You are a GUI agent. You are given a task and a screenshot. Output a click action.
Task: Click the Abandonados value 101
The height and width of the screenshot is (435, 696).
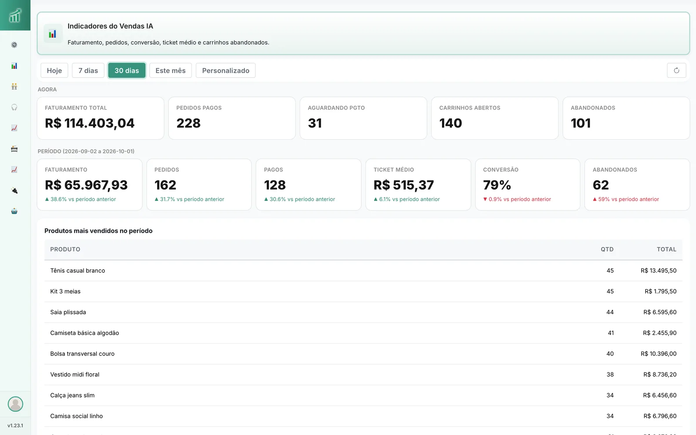[581, 123]
